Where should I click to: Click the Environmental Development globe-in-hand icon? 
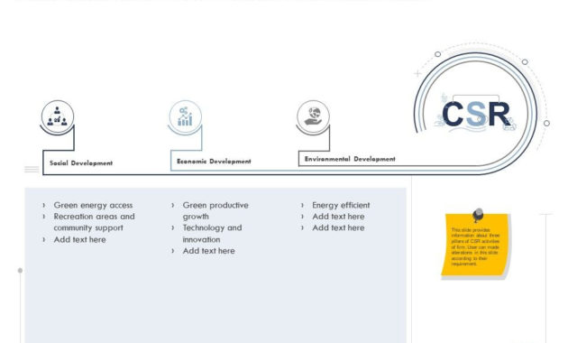pyautogui.click(x=313, y=116)
